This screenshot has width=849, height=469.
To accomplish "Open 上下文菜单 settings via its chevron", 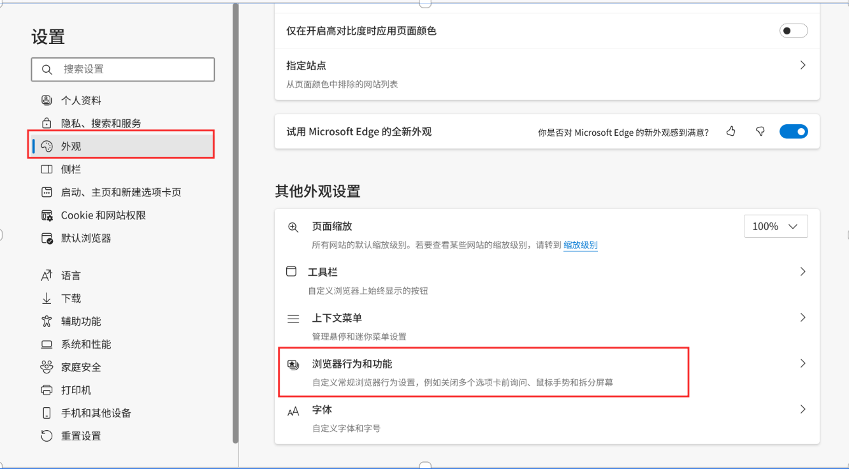I will (802, 317).
